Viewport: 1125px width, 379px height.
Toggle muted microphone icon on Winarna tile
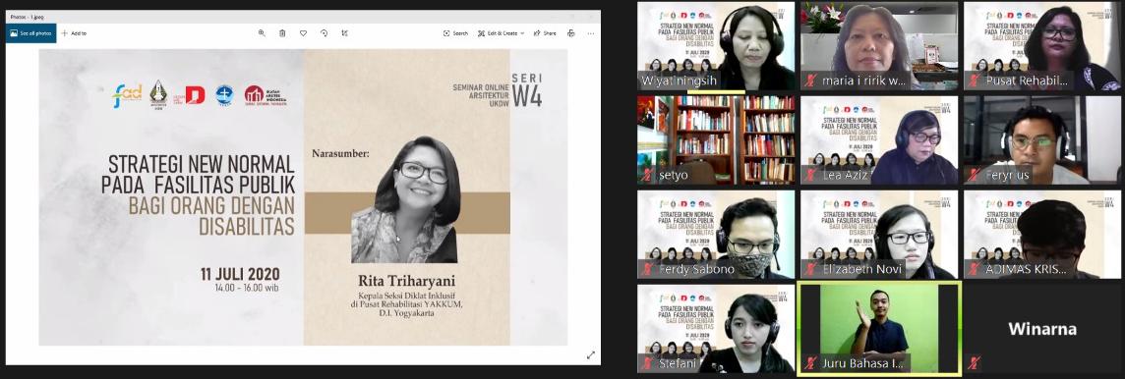974,362
